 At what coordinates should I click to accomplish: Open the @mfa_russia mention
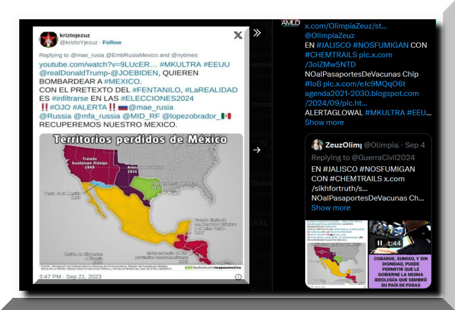click(x=97, y=116)
